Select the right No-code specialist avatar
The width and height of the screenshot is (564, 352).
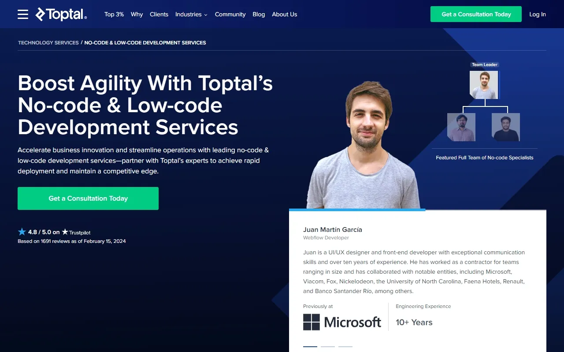tap(505, 127)
